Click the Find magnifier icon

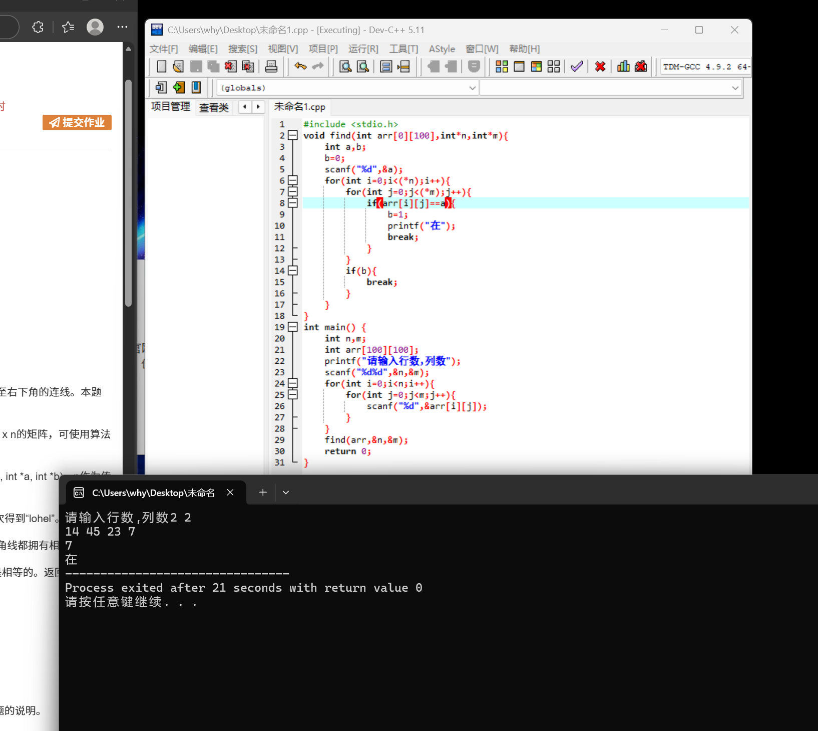pos(345,67)
